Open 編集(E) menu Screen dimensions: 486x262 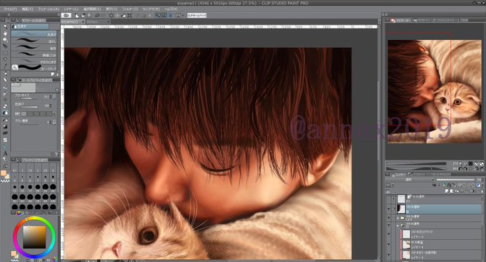27,9
